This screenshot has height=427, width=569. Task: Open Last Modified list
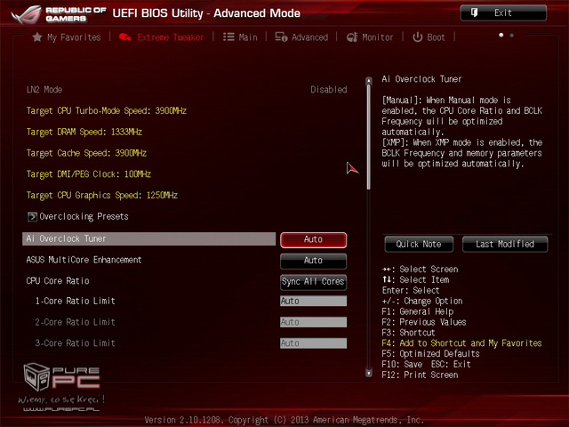point(505,244)
